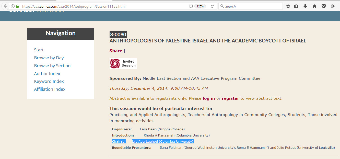Bookmark this page using the star icon
Screen dimensions: 340x159
tap(288, 6)
